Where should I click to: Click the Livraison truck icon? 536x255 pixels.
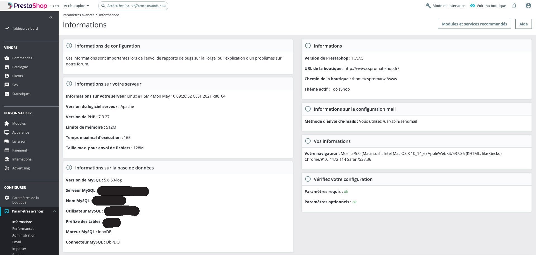tap(7, 141)
